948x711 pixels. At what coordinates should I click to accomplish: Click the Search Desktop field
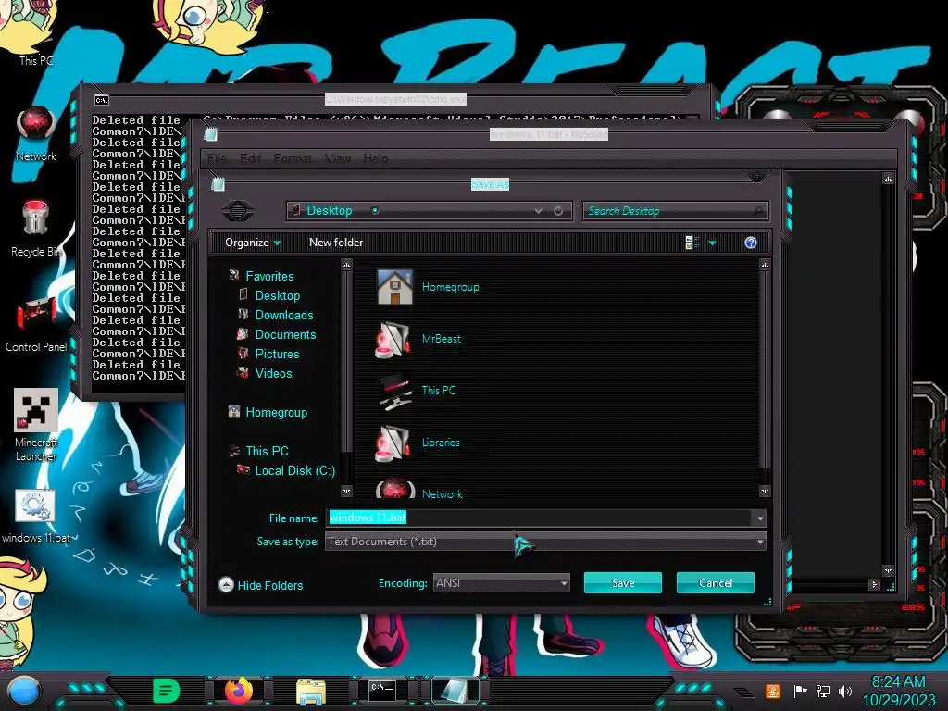(675, 211)
